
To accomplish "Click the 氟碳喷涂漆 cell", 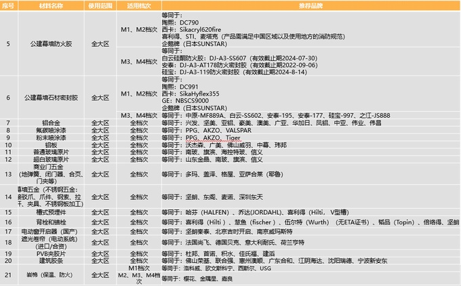I will [50, 129].
